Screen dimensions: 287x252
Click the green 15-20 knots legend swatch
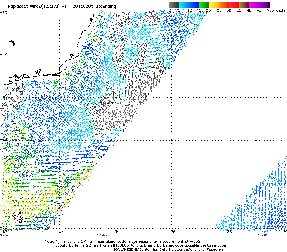tap(204, 5)
